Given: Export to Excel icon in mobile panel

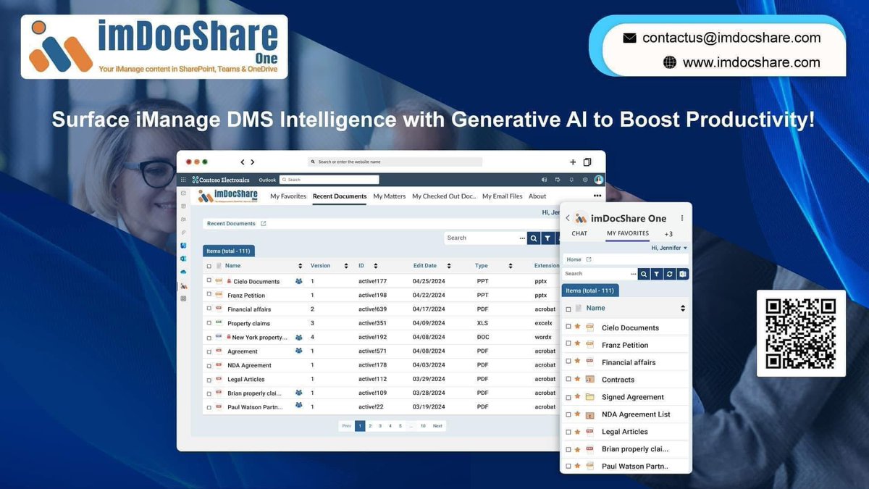Looking at the screenshot, I should pos(683,274).
